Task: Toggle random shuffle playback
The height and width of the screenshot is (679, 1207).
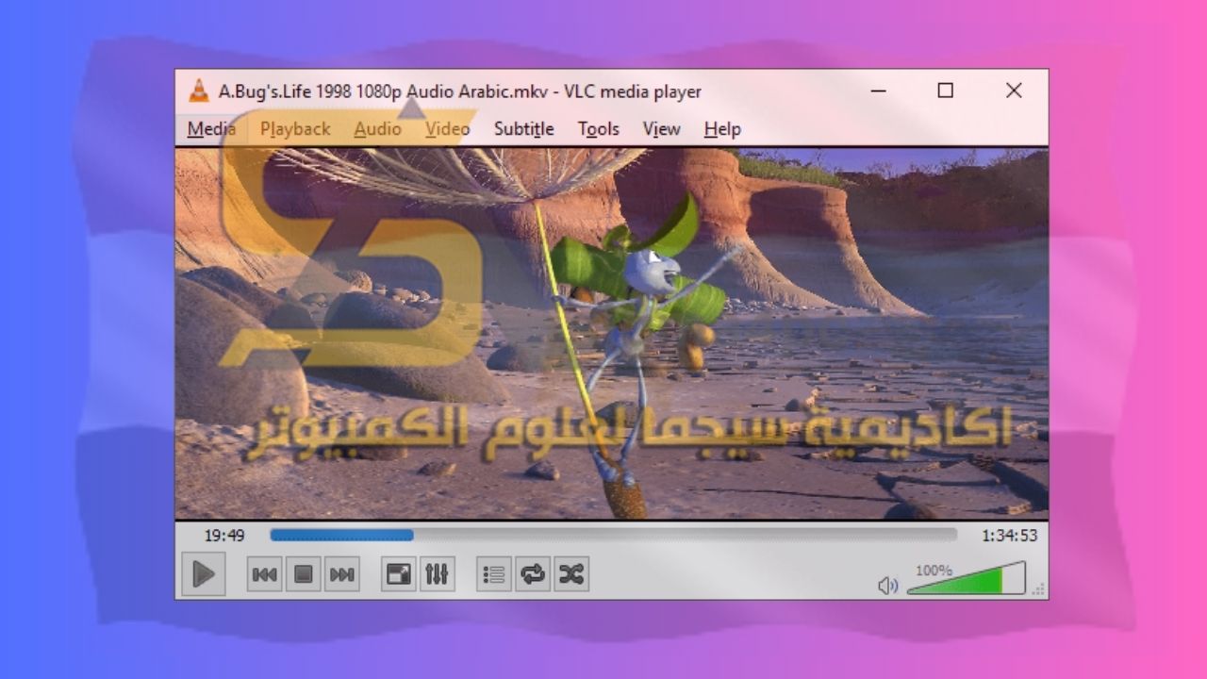Action: tap(571, 574)
